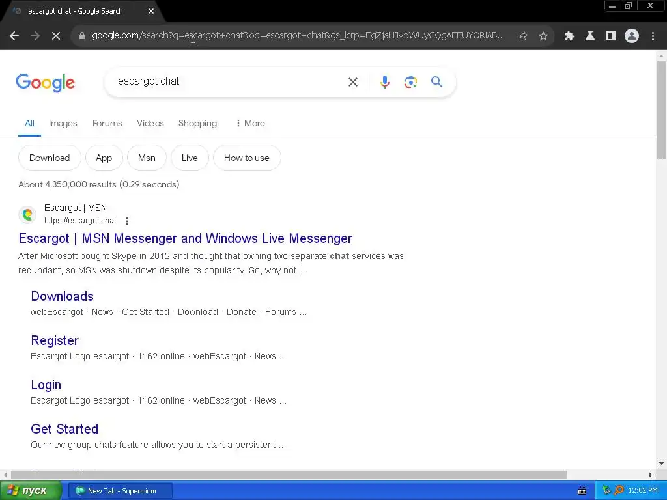Stop loading the page
Viewport: 667px width, 500px height.
56,36
